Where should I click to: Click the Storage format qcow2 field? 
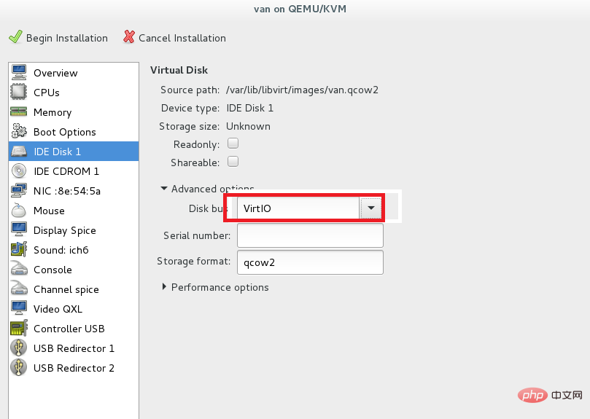[x=310, y=262]
